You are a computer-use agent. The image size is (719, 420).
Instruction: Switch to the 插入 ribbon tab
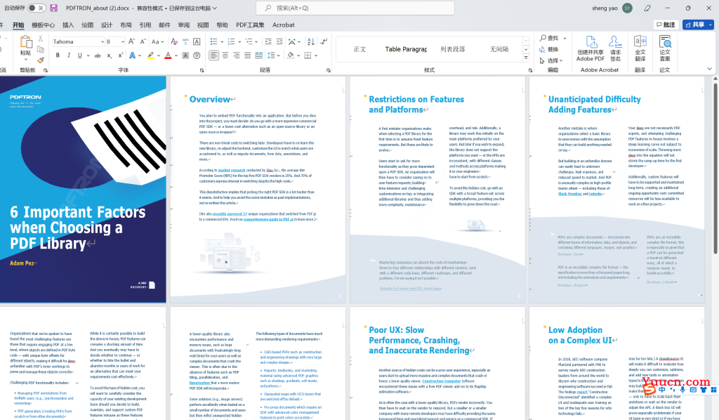(x=68, y=25)
